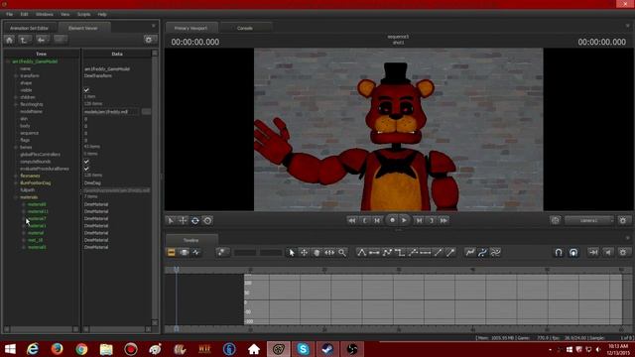Click the Data column vertical scrollbar
This screenshot has width=635, height=357.
click(x=155, y=188)
